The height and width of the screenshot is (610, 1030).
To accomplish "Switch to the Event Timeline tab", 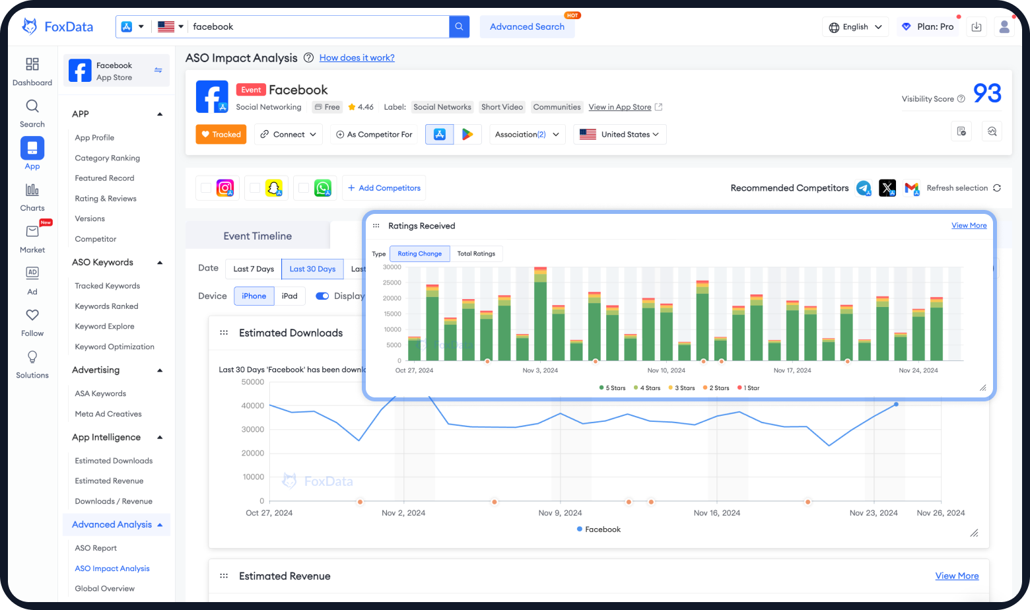I will pos(257,236).
